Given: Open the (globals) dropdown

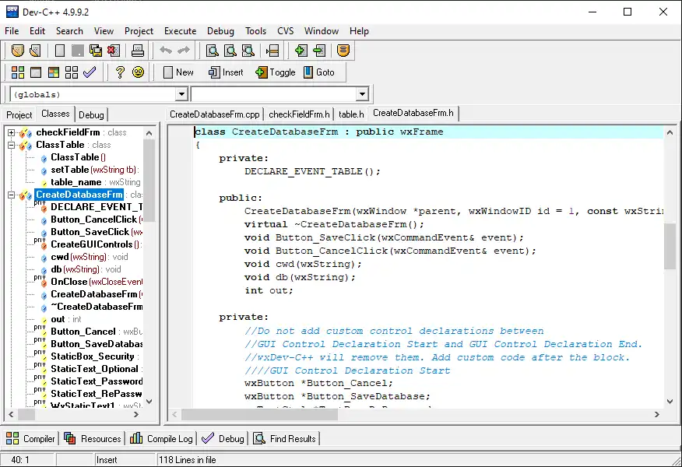Looking at the screenshot, I should [181, 93].
